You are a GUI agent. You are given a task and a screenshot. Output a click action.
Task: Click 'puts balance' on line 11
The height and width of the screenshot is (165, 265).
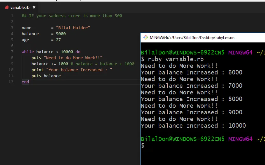coord(46,76)
